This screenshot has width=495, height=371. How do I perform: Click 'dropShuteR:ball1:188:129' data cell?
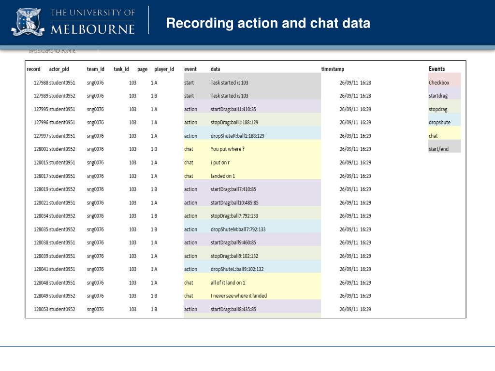click(x=237, y=136)
